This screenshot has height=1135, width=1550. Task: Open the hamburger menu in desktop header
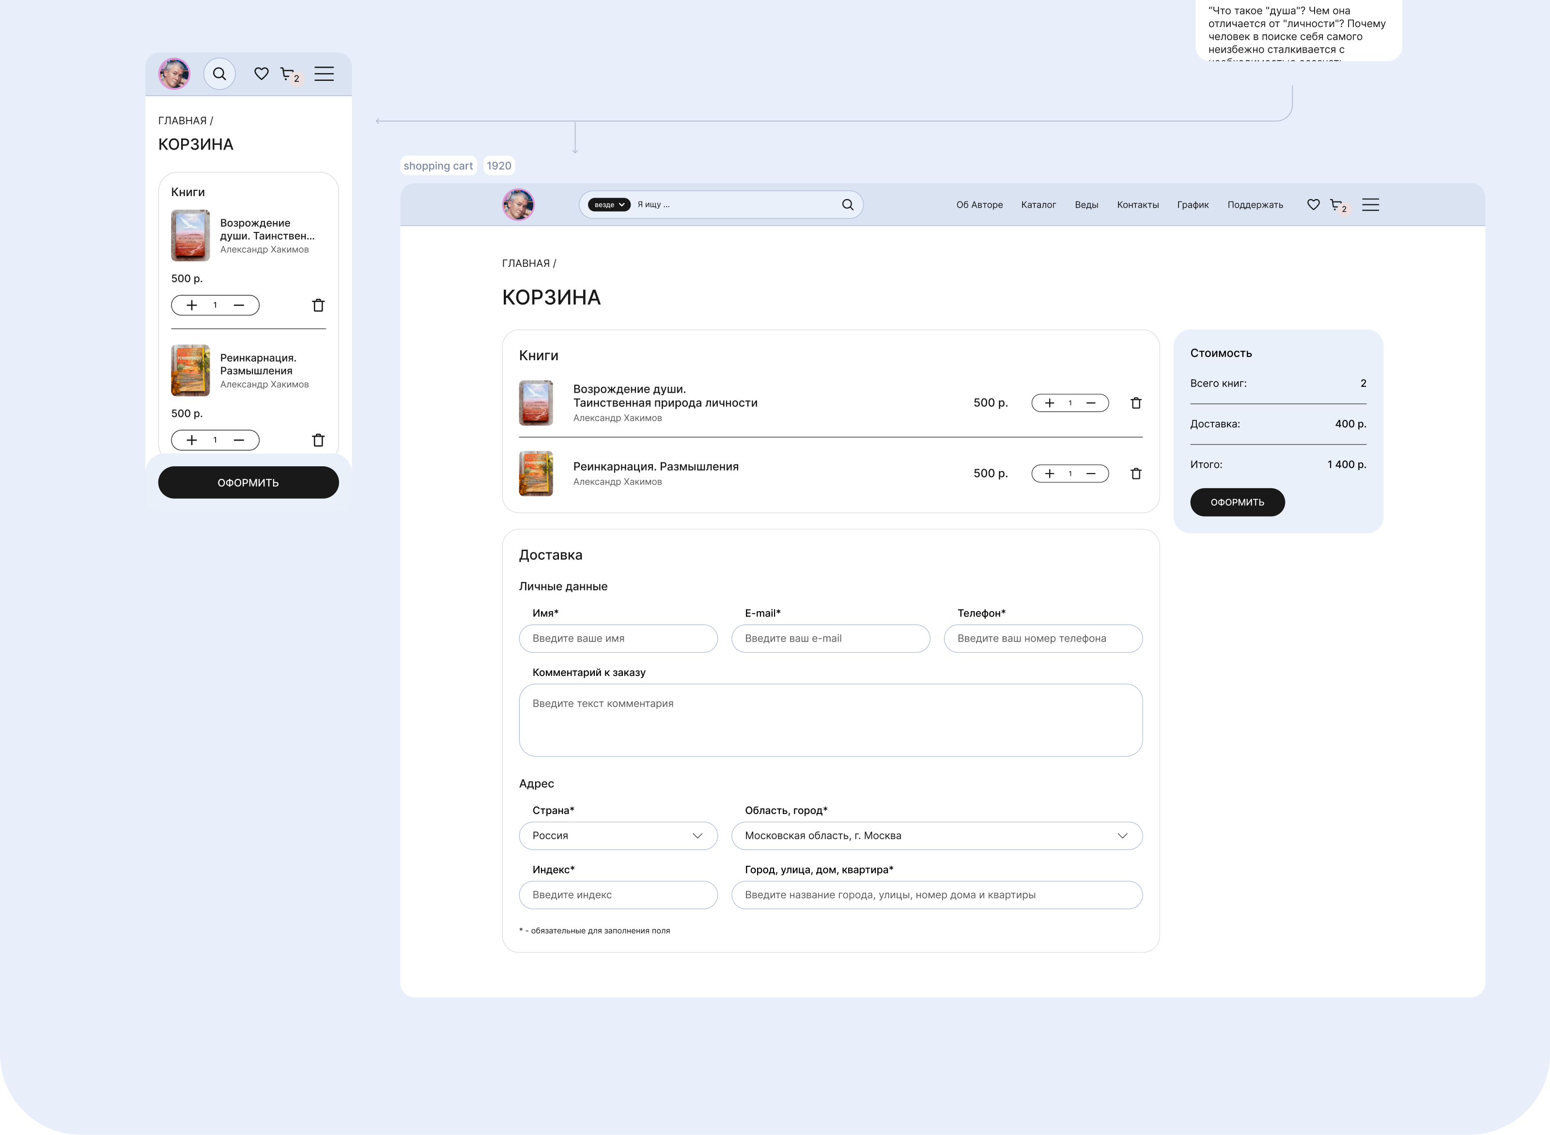(1371, 205)
